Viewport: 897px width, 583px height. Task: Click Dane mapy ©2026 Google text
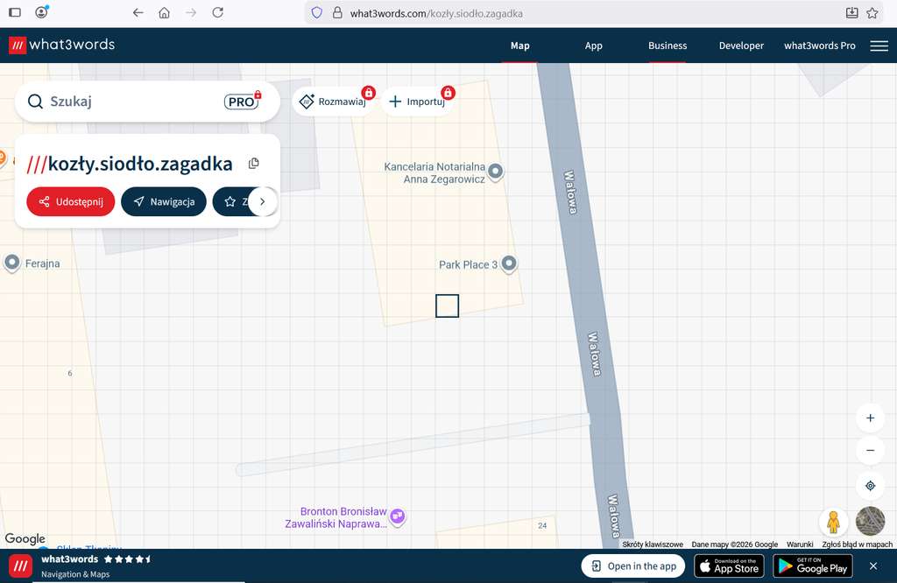(735, 544)
